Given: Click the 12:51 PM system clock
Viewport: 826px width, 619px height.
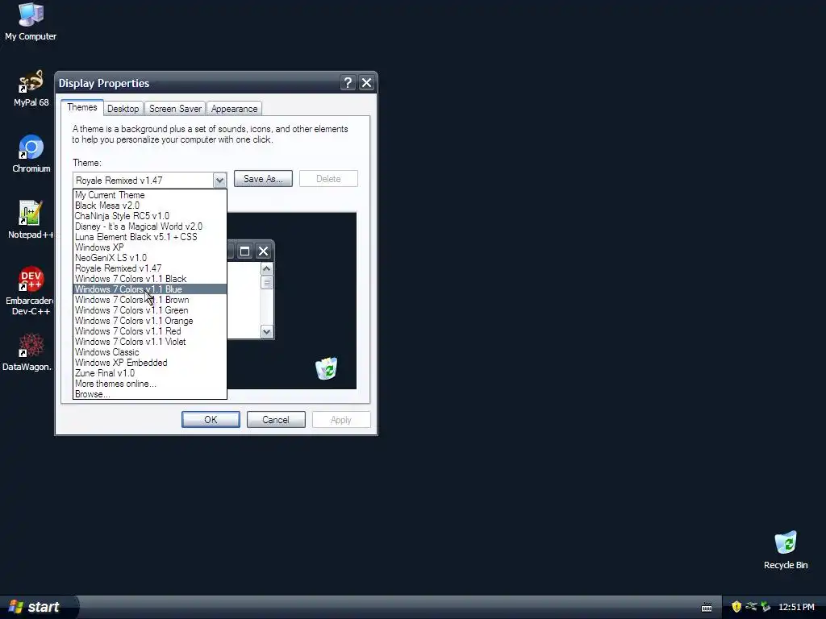Looking at the screenshot, I should click(x=796, y=607).
